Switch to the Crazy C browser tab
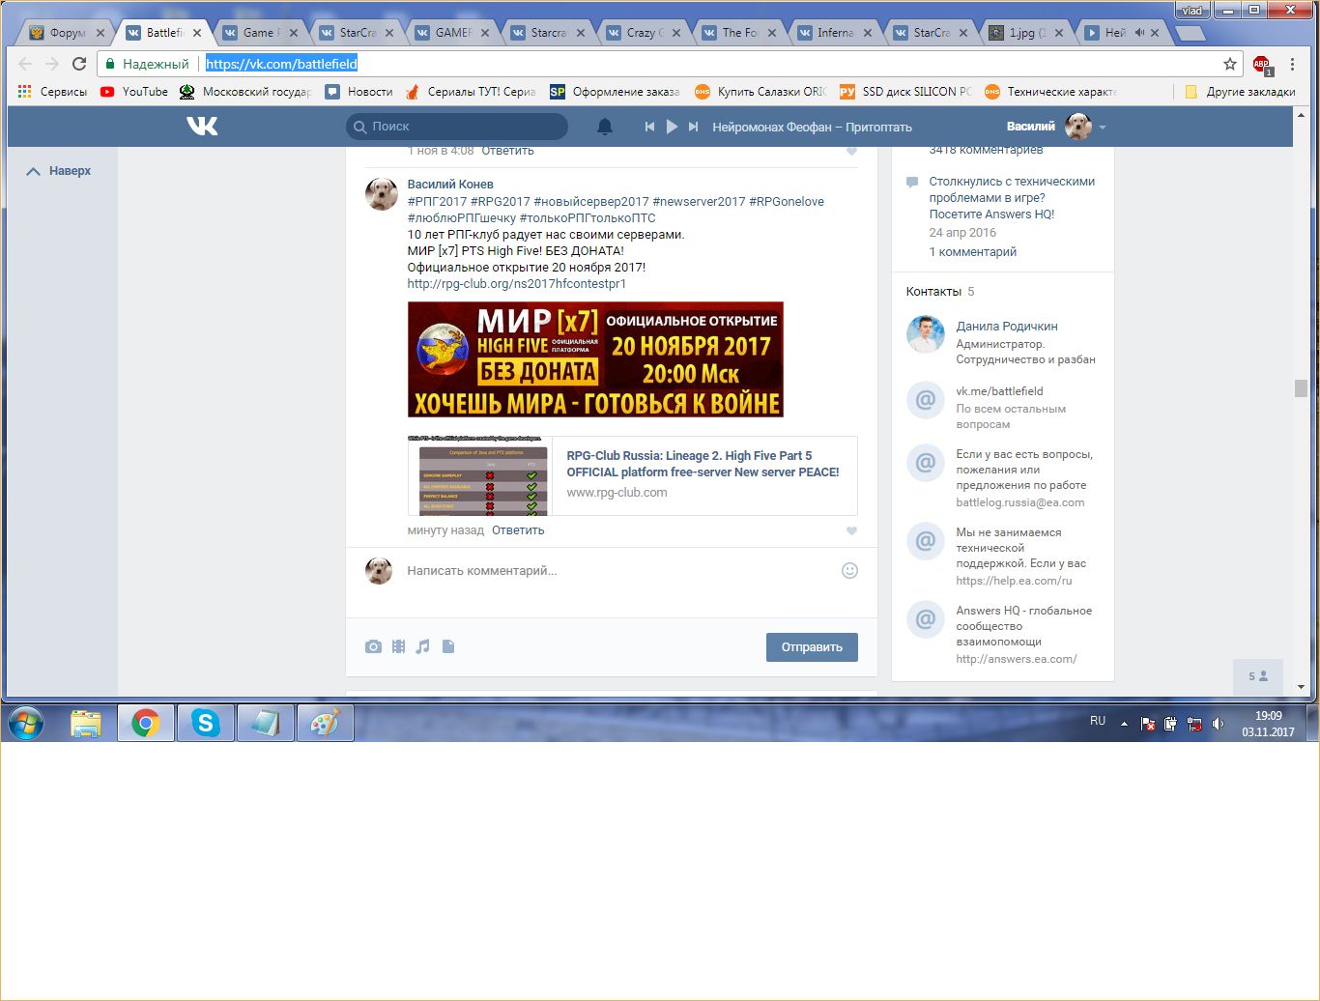Viewport: 1320px width, 1001px height. pyautogui.click(x=643, y=33)
